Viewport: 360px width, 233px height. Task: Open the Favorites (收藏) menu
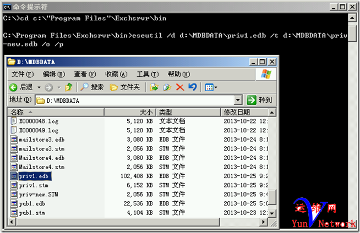[x=116, y=74]
